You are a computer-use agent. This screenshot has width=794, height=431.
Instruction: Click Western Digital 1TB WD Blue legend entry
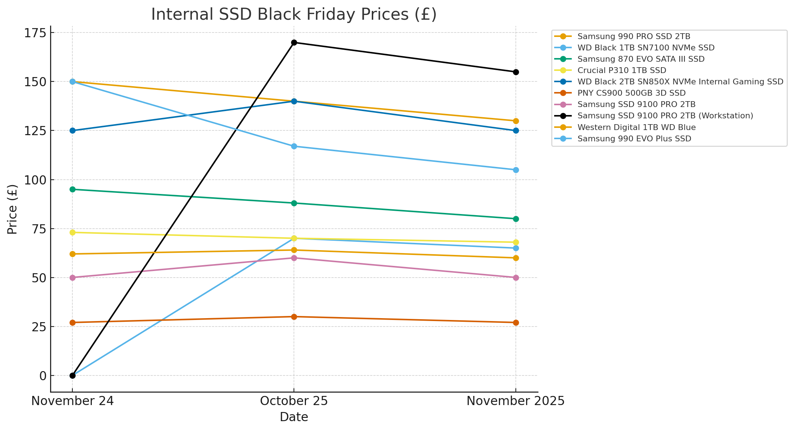636,127
